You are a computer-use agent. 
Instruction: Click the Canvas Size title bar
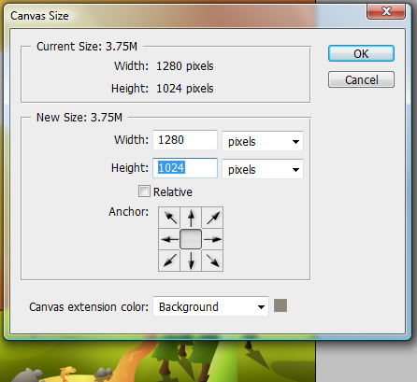[x=187, y=15]
